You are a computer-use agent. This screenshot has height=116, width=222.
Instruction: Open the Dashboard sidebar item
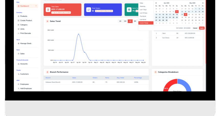click(x=27, y=6)
